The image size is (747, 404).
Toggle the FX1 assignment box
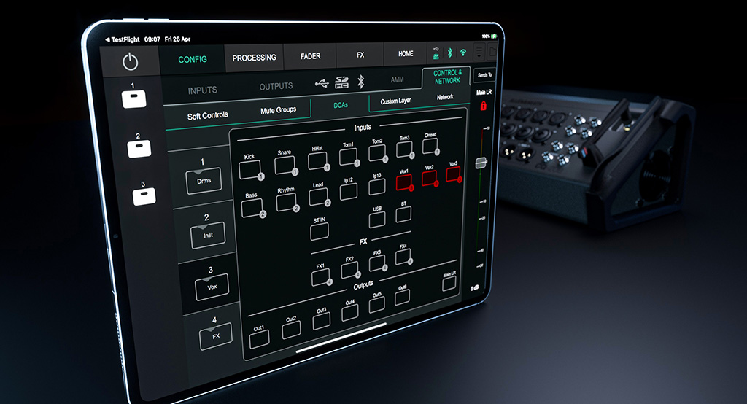(321, 278)
